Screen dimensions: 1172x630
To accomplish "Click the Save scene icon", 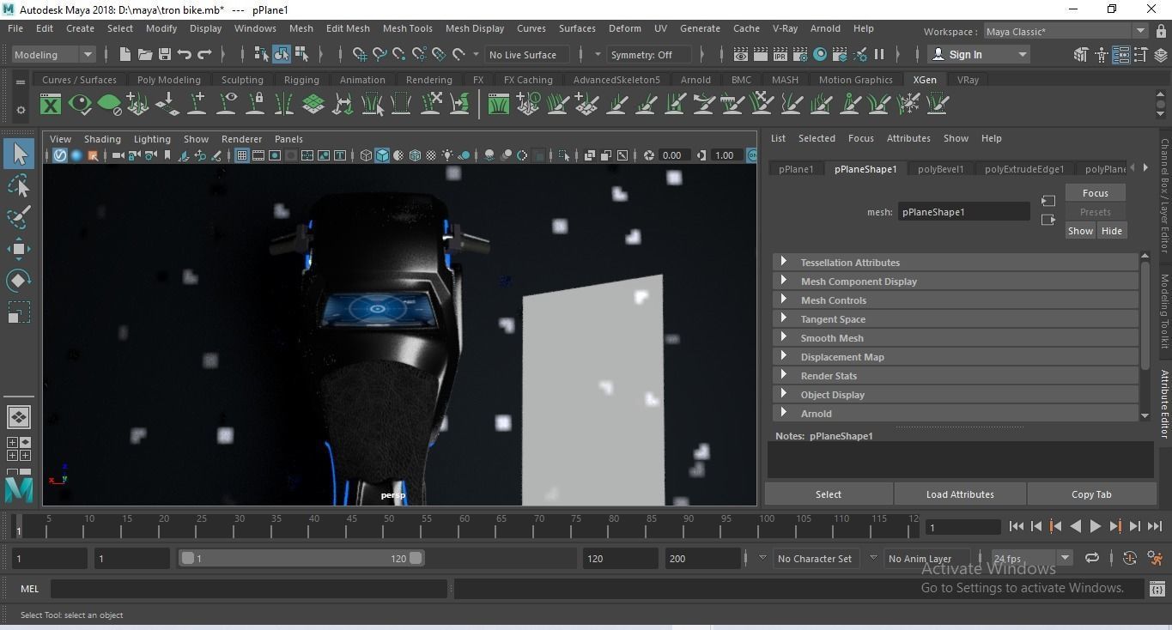I will [x=165, y=55].
